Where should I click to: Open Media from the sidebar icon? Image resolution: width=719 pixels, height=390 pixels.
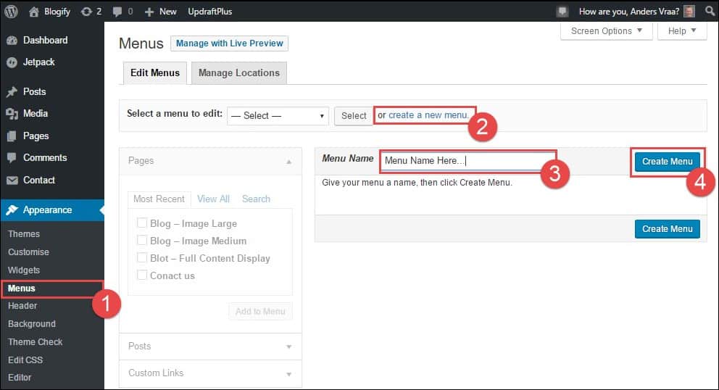[12, 114]
